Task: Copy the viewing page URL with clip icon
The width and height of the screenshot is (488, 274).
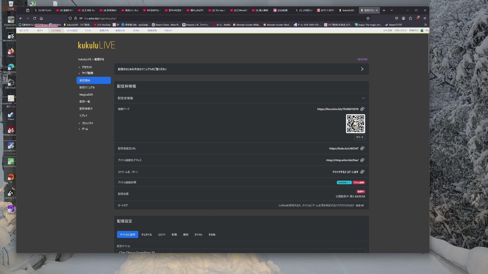Action: click(x=362, y=109)
